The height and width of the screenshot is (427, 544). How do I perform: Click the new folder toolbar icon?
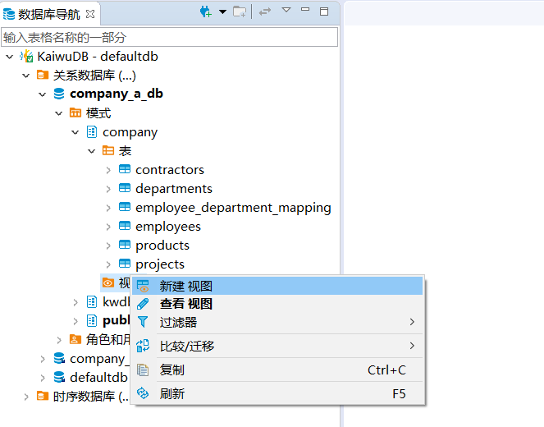[x=240, y=11]
